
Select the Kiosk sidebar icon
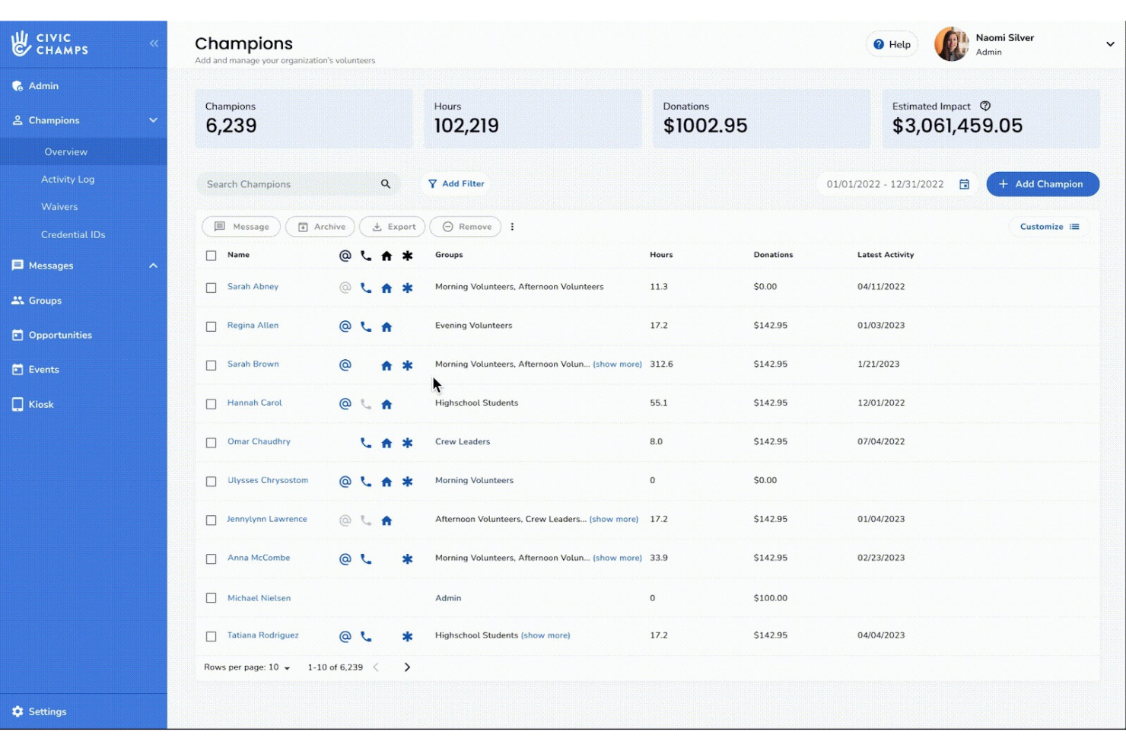pos(18,404)
